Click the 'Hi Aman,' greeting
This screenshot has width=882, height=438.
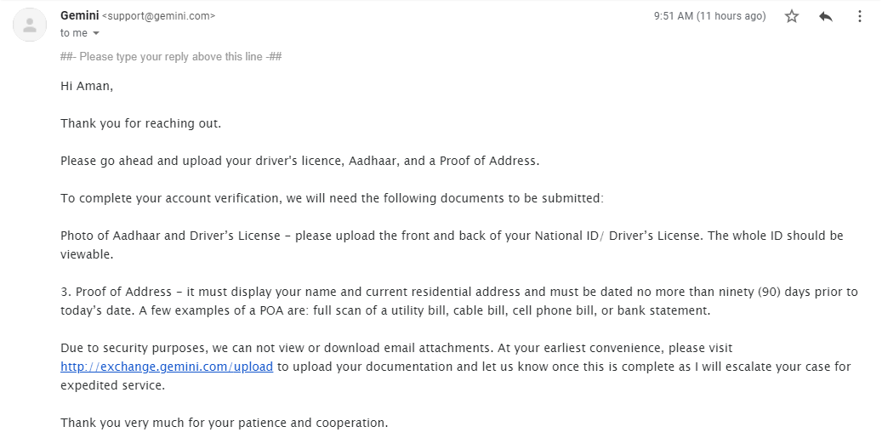click(x=87, y=86)
